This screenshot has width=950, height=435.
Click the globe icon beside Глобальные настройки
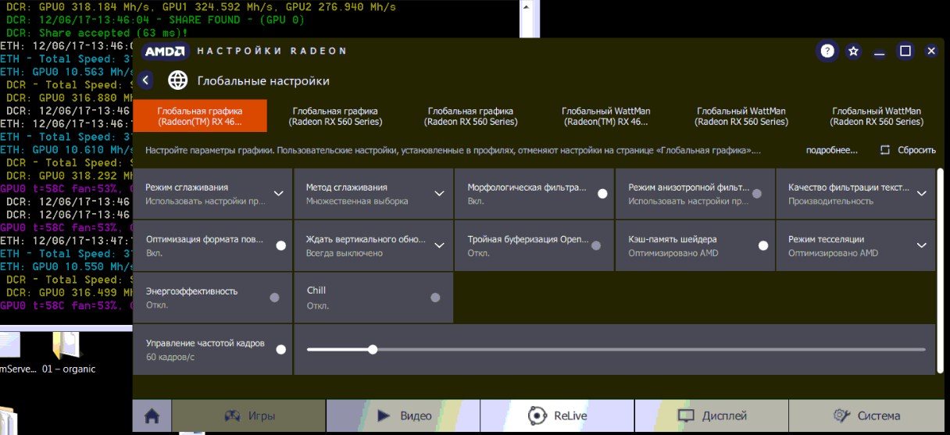click(178, 80)
